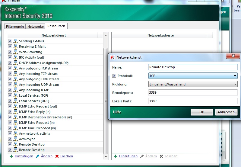241x167 pixels.
Task: Click Hinzufügen link under Netzwerkdienst list
Action: pos(24,156)
